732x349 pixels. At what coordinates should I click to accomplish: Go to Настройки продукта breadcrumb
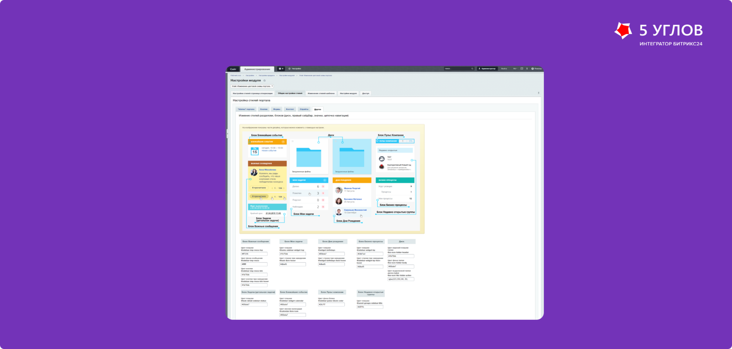point(267,75)
